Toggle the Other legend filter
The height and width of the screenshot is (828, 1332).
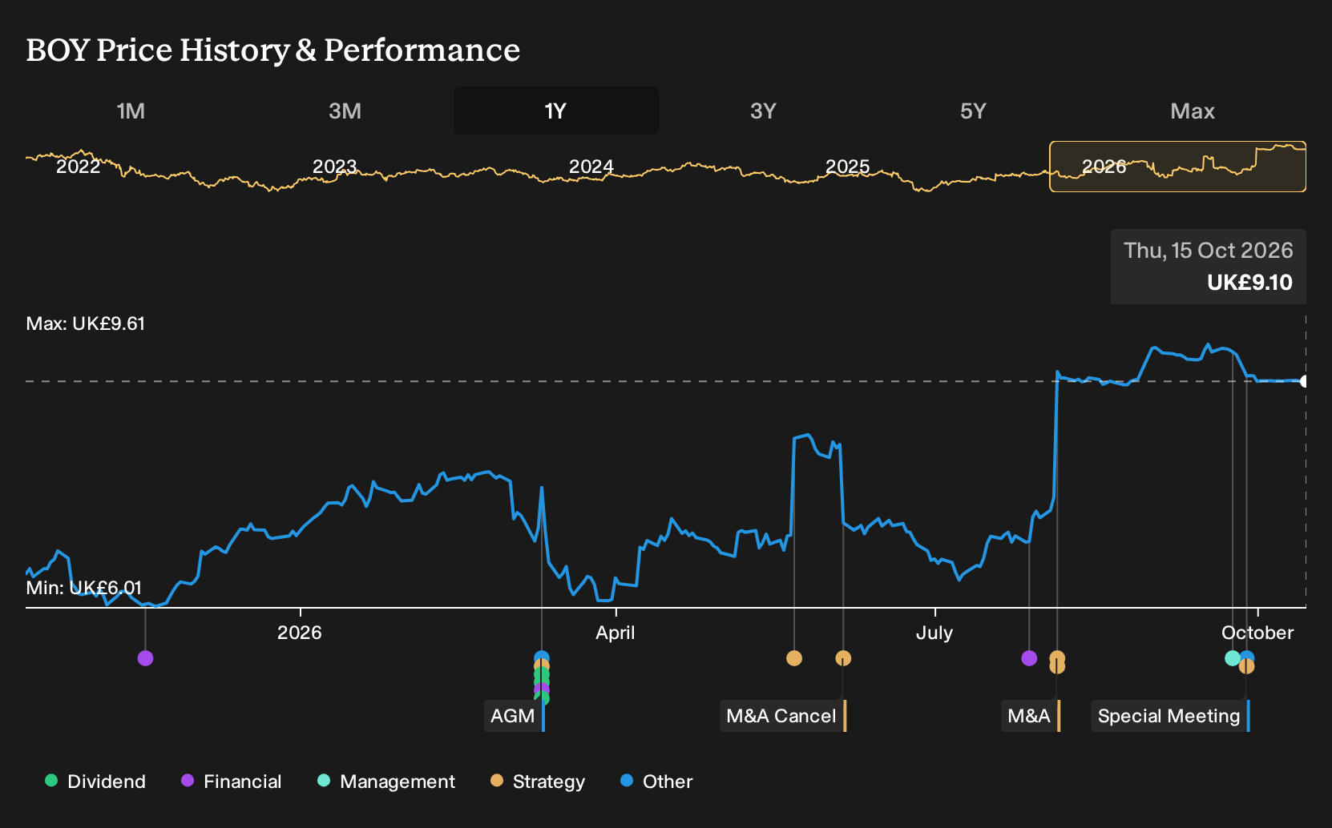point(656,782)
